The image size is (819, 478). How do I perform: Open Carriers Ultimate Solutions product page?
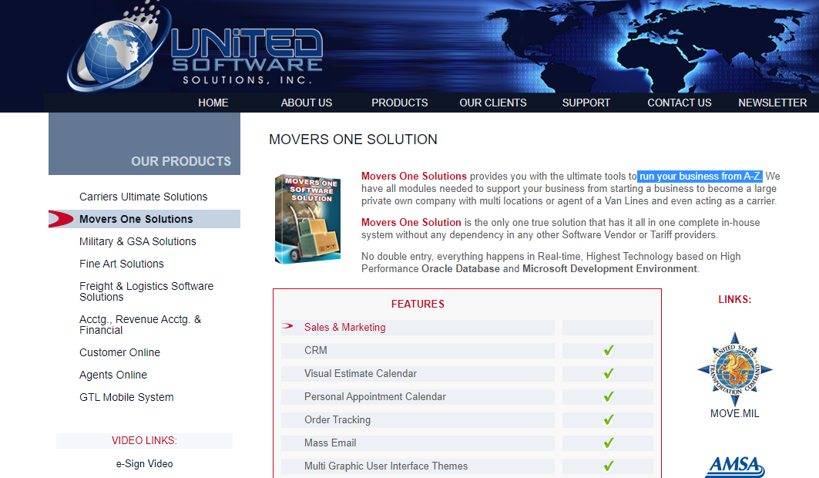pos(143,197)
